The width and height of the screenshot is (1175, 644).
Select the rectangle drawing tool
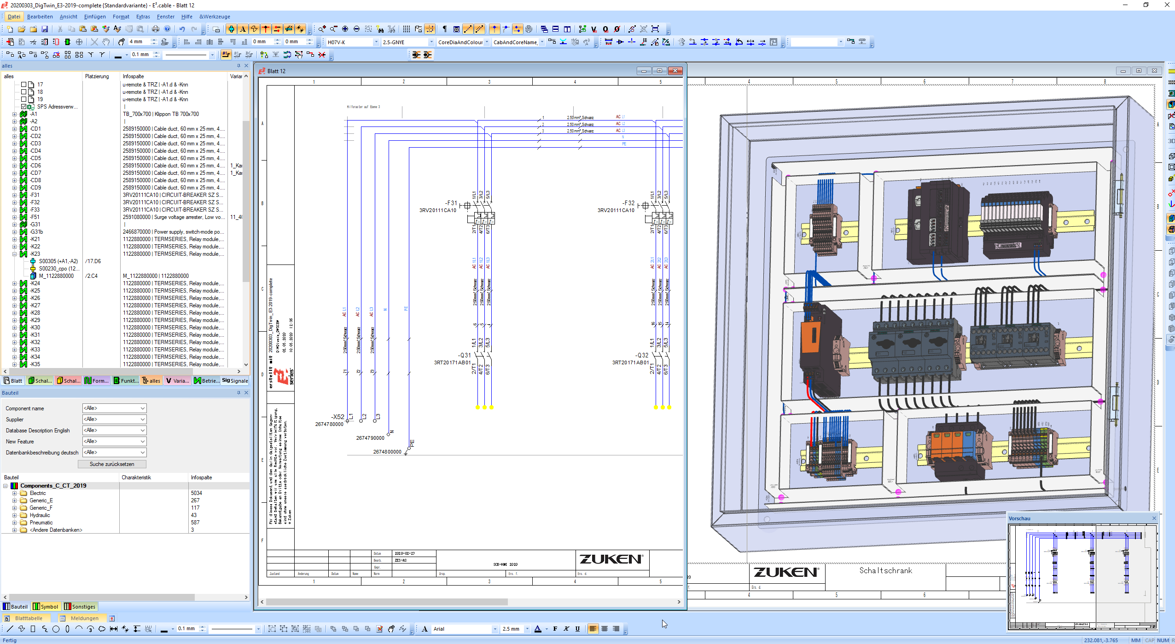coord(33,629)
